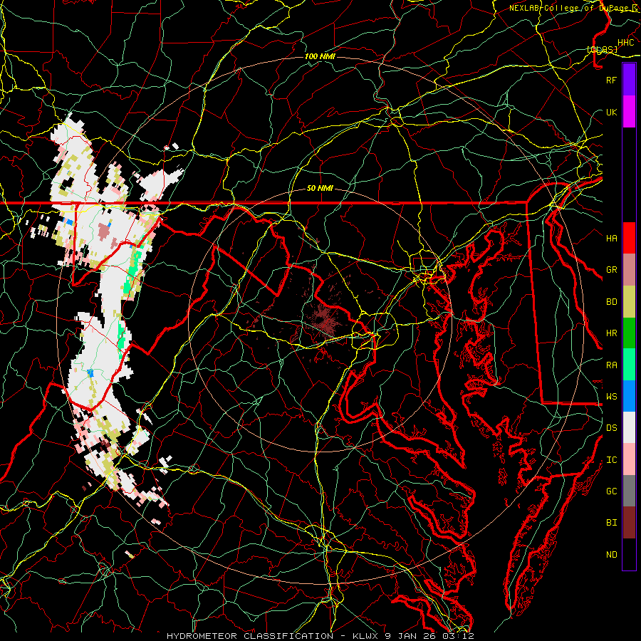The image size is (641, 641).
Task: Click the 'ND' legend label
Action: point(611,555)
